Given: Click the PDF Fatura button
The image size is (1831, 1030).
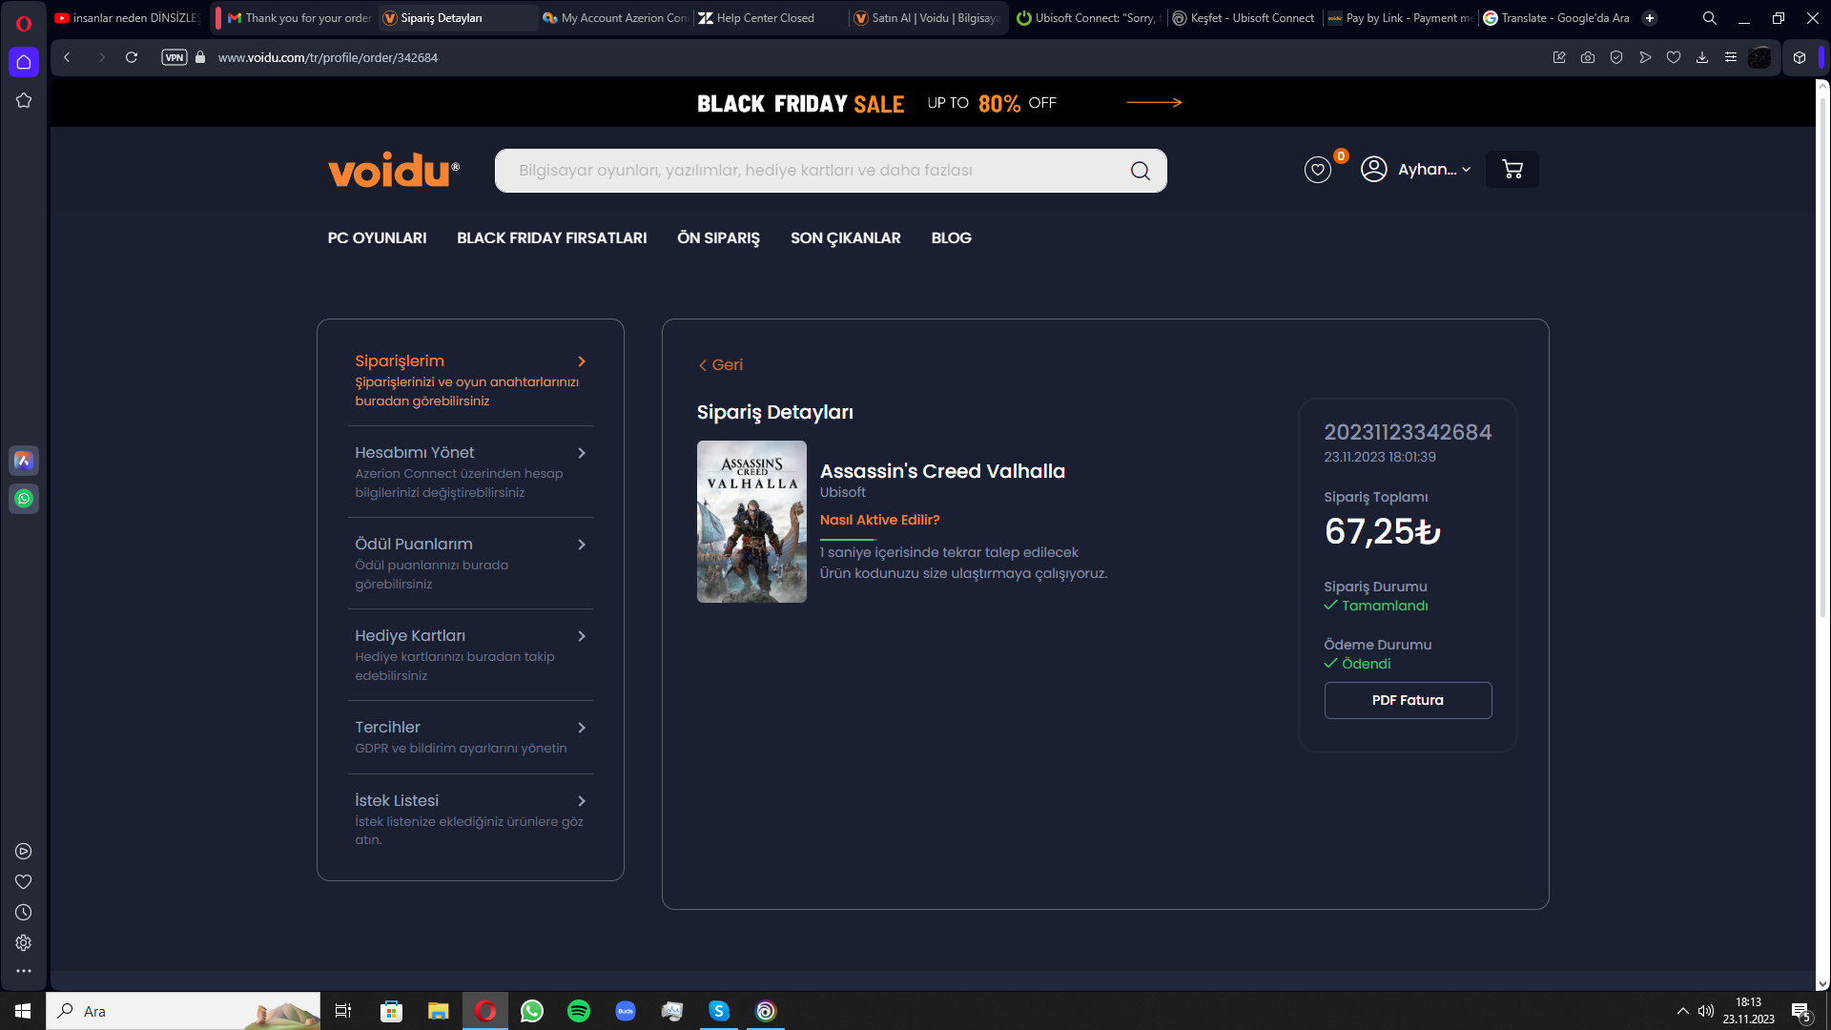Looking at the screenshot, I should pos(1407,700).
